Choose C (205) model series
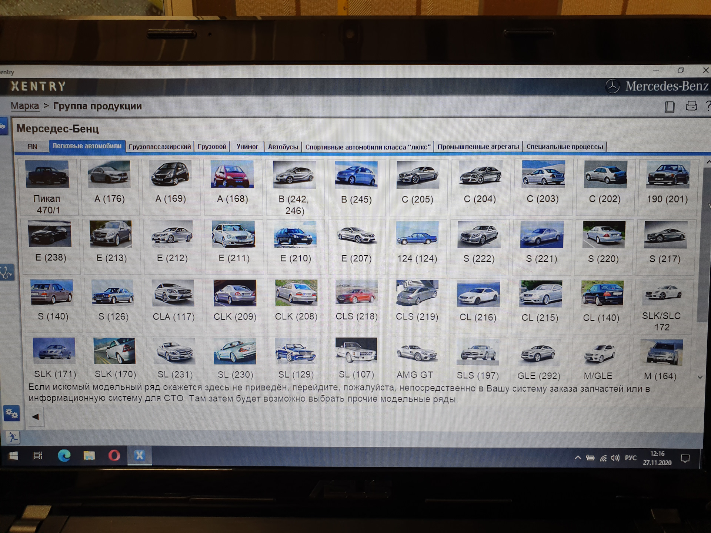The height and width of the screenshot is (533, 711). tap(417, 174)
